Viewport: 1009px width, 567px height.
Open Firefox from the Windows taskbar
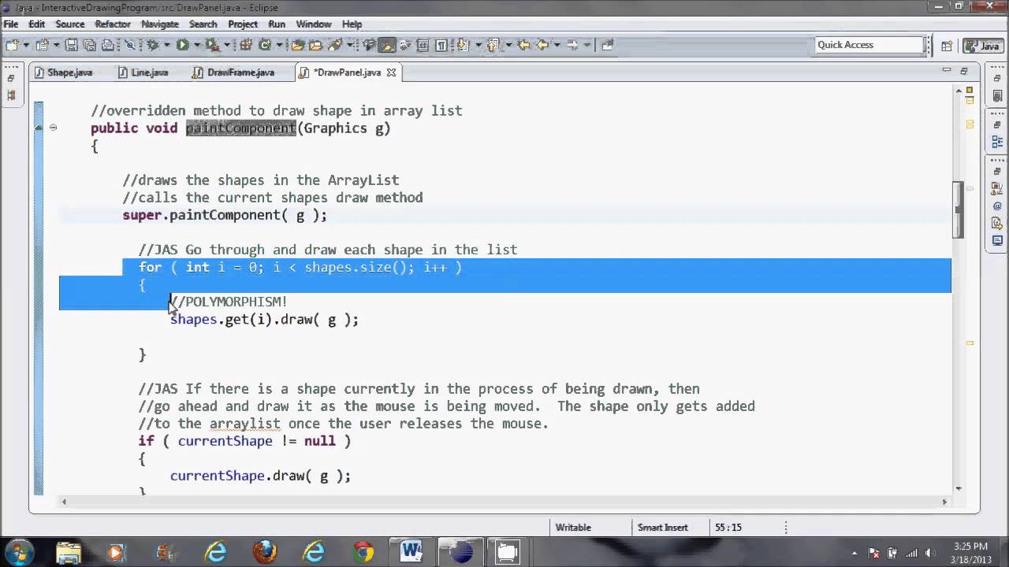click(265, 552)
